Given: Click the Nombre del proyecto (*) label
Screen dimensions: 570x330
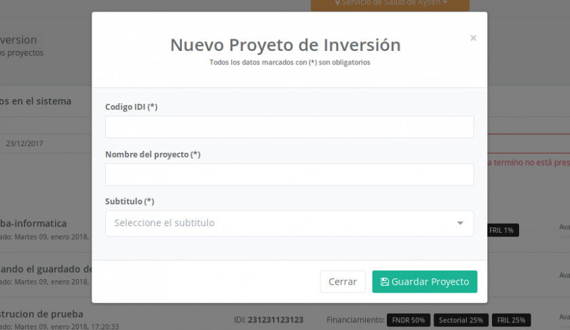Looking at the screenshot, I should point(153,155).
